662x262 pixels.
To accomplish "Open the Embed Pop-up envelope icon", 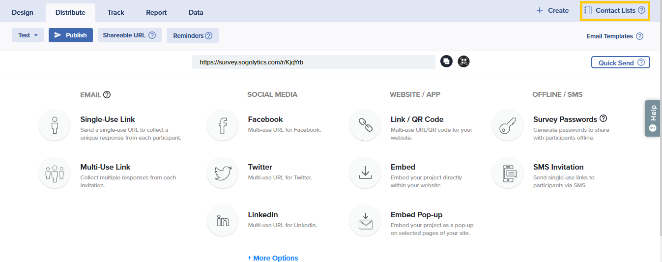I will pos(365,221).
